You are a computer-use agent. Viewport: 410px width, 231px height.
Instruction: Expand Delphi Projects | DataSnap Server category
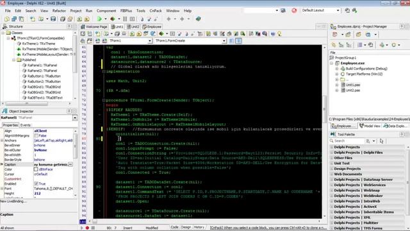367,180
